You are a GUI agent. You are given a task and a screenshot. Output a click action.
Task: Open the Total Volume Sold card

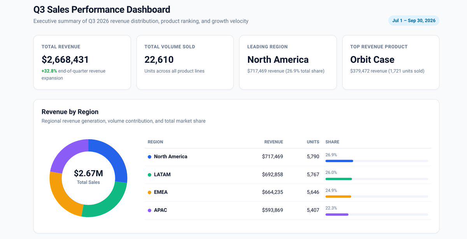pos(185,62)
